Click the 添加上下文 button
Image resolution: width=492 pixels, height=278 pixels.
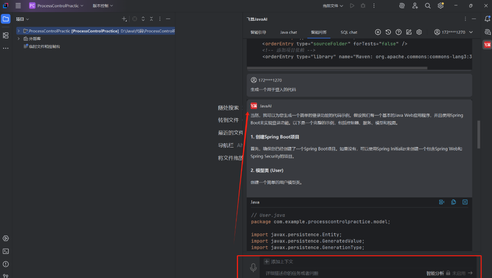point(279,262)
